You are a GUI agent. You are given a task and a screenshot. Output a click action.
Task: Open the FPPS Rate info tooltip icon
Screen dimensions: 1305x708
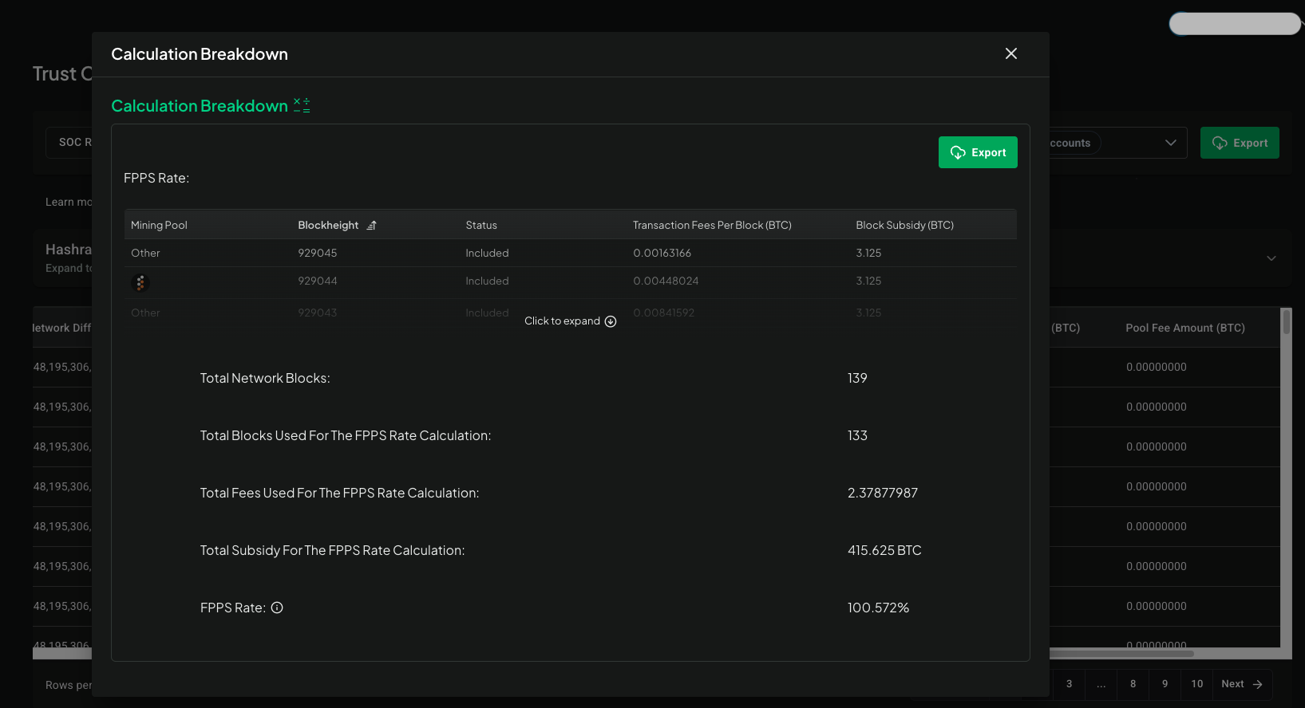click(x=277, y=608)
